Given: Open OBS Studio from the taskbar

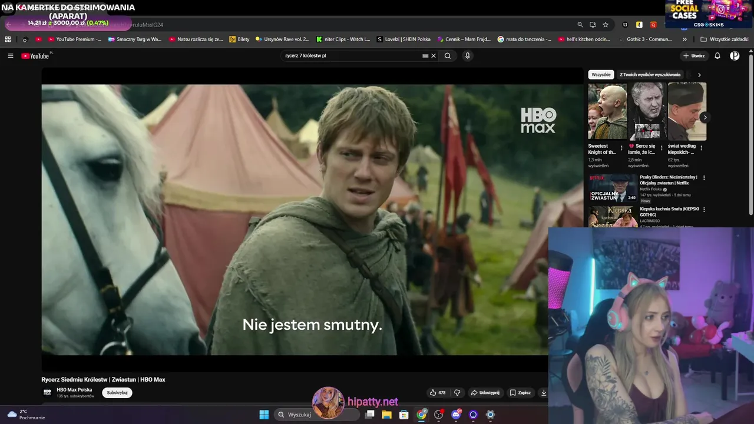Looking at the screenshot, I should point(438,415).
